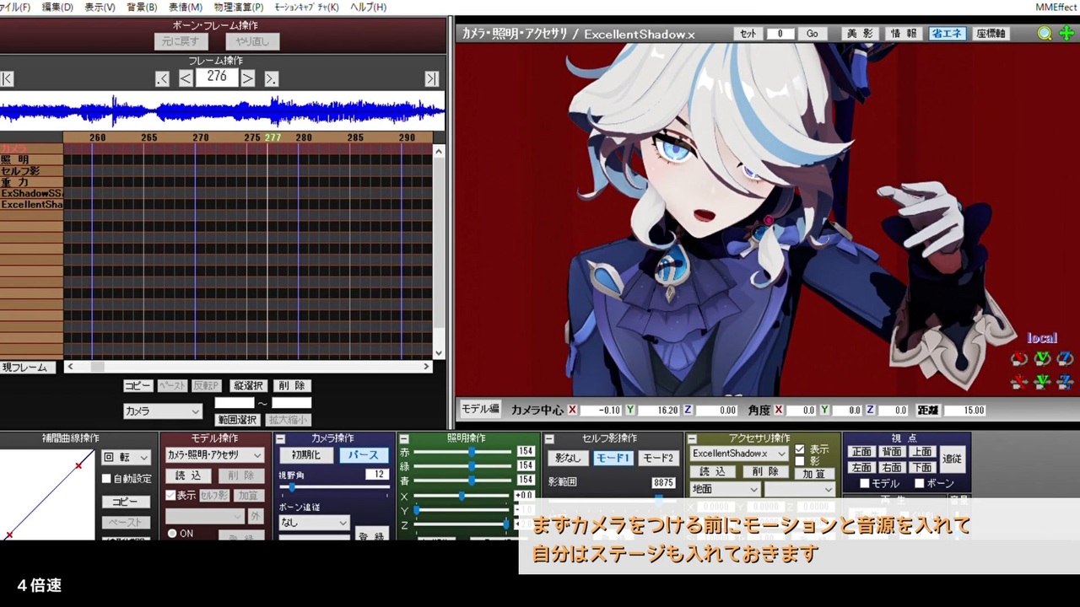Open the 表情(M) menu

[185, 7]
